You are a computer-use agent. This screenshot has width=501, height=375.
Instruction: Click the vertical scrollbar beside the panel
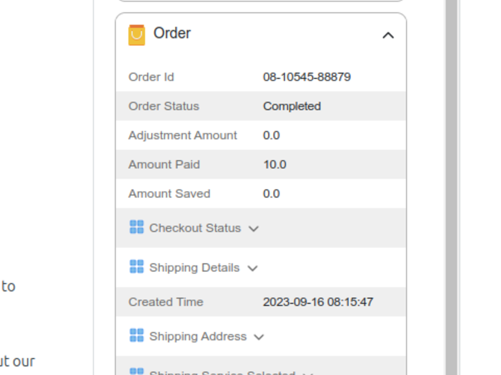[451, 195]
